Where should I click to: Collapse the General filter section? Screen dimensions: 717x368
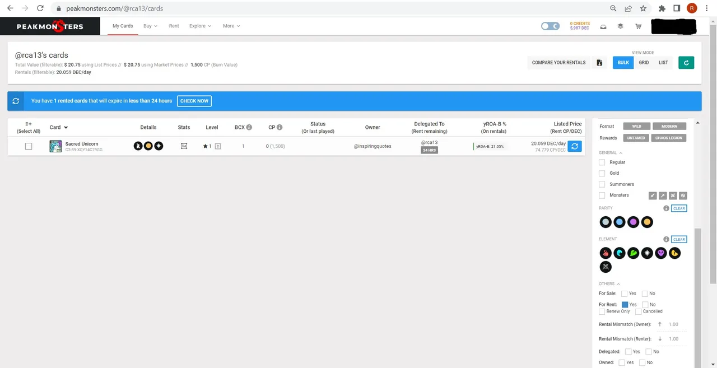[x=611, y=153]
